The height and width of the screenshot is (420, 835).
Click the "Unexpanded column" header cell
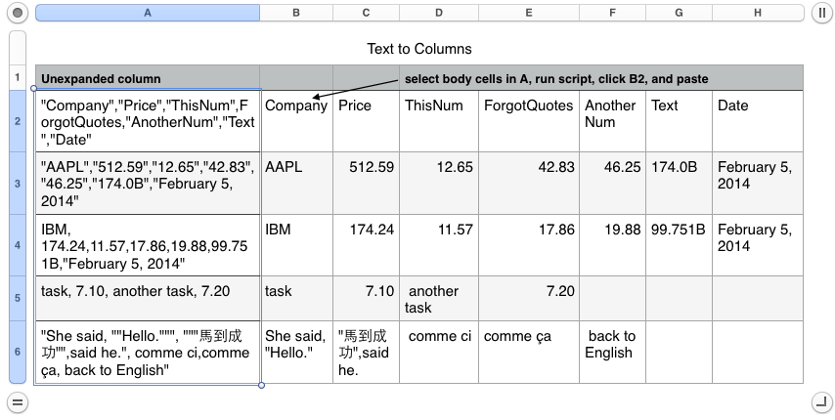point(147,78)
